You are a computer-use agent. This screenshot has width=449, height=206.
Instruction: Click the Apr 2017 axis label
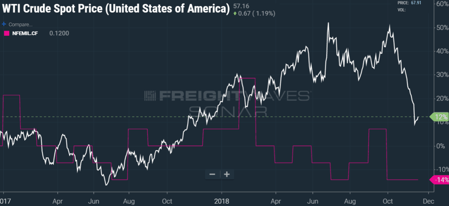[x=57, y=201]
